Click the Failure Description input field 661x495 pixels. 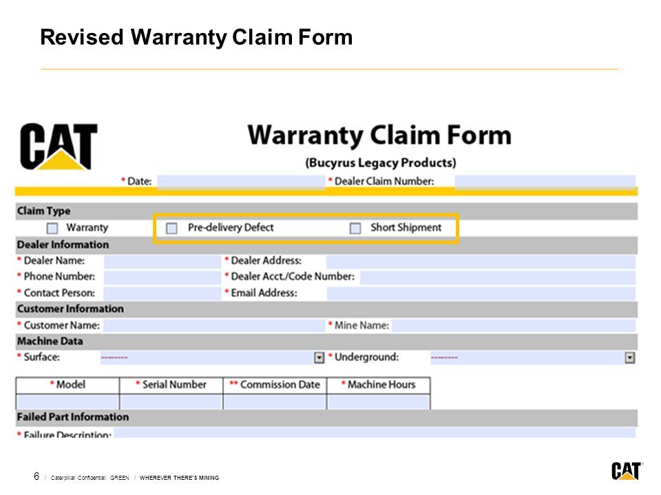click(375, 432)
